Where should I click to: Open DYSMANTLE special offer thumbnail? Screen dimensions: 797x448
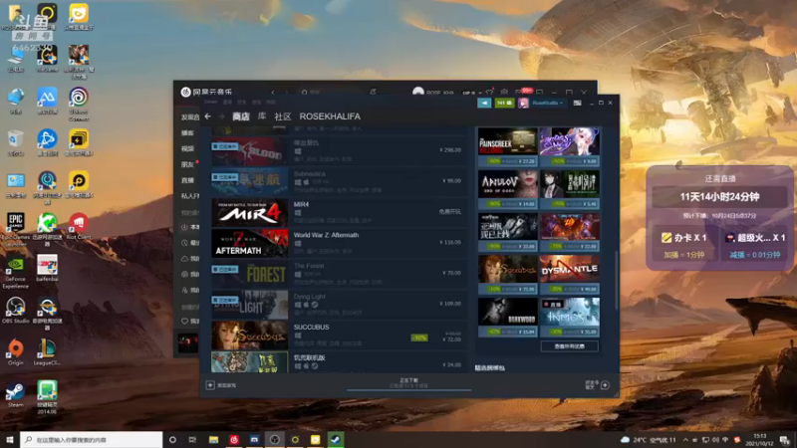point(569,275)
